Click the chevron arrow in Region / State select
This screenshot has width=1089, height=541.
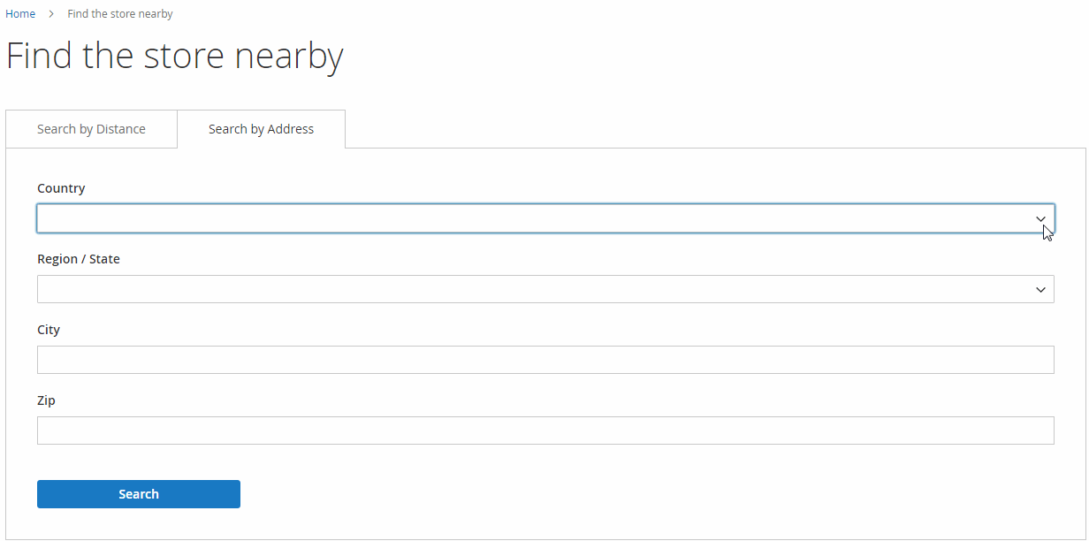[1040, 289]
